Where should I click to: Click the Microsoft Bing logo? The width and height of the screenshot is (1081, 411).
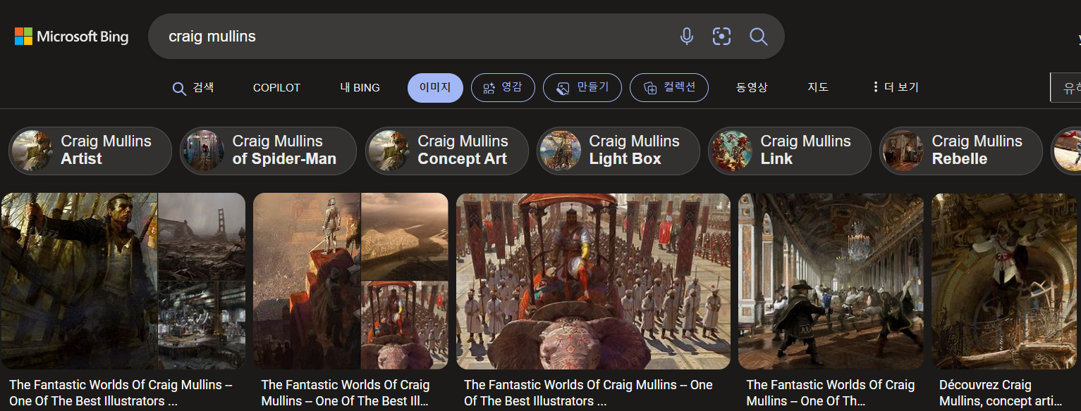(72, 37)
